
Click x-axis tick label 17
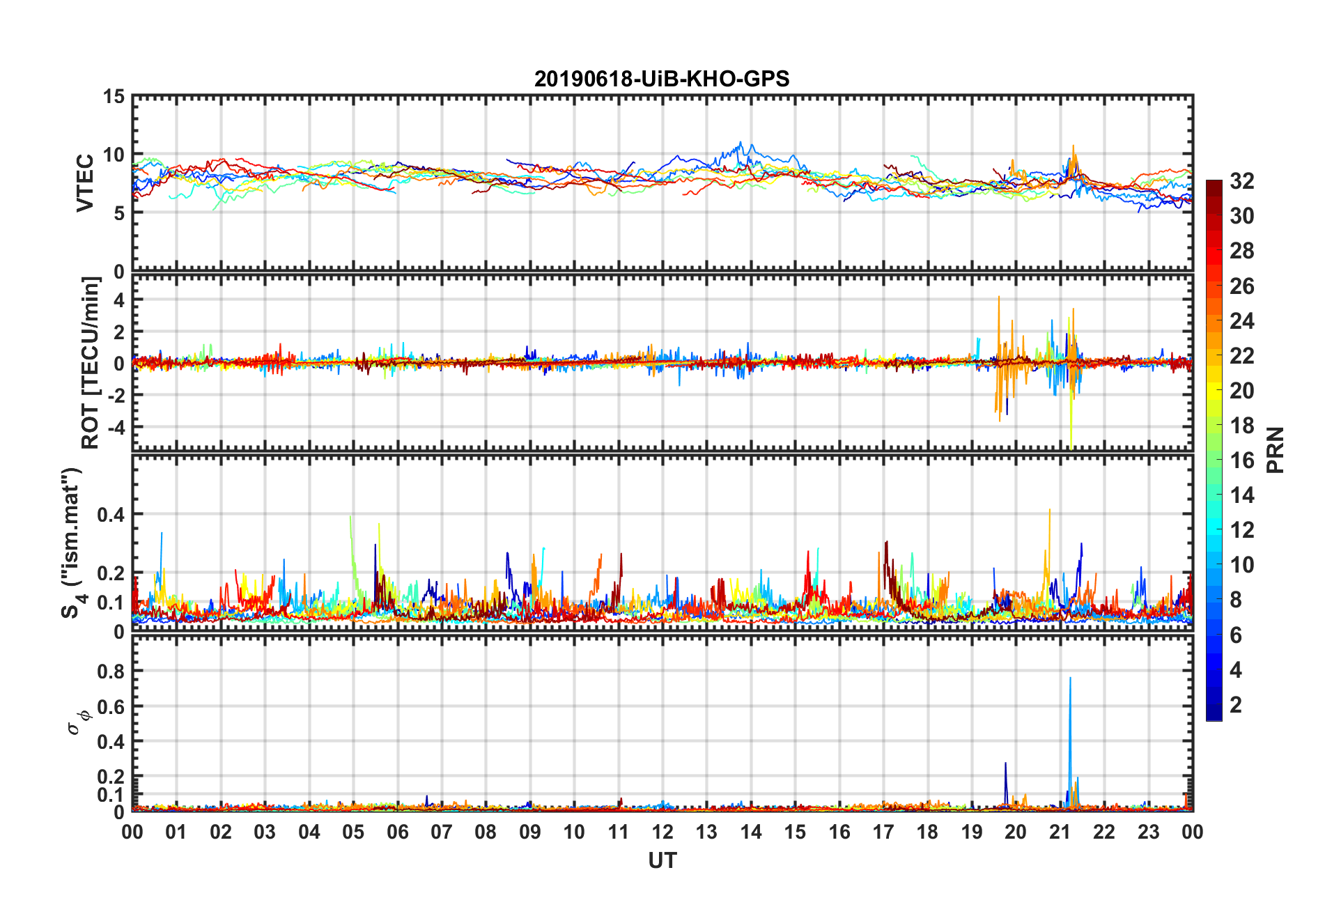pos(883,832)
